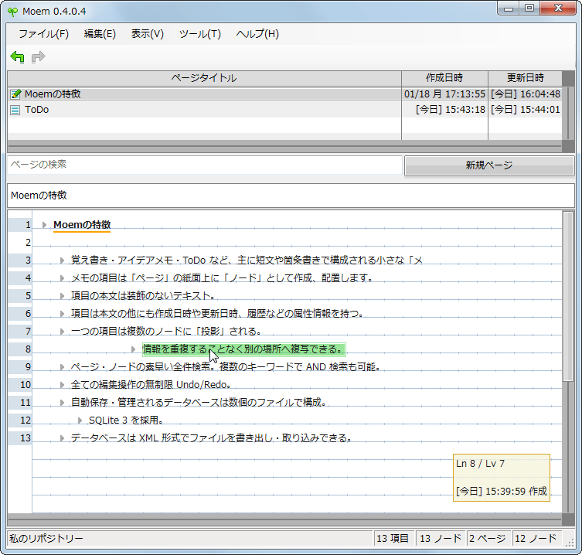Image resolution: width=582 pixels, height=555 pixels.
Task: Click 13 項目 status bar entry
Action: click(x=393, y=539)
